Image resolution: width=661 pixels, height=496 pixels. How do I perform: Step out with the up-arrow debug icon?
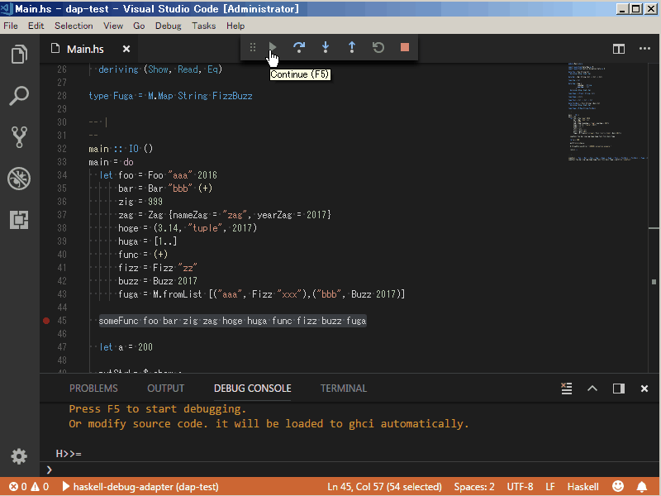point(351,47)
